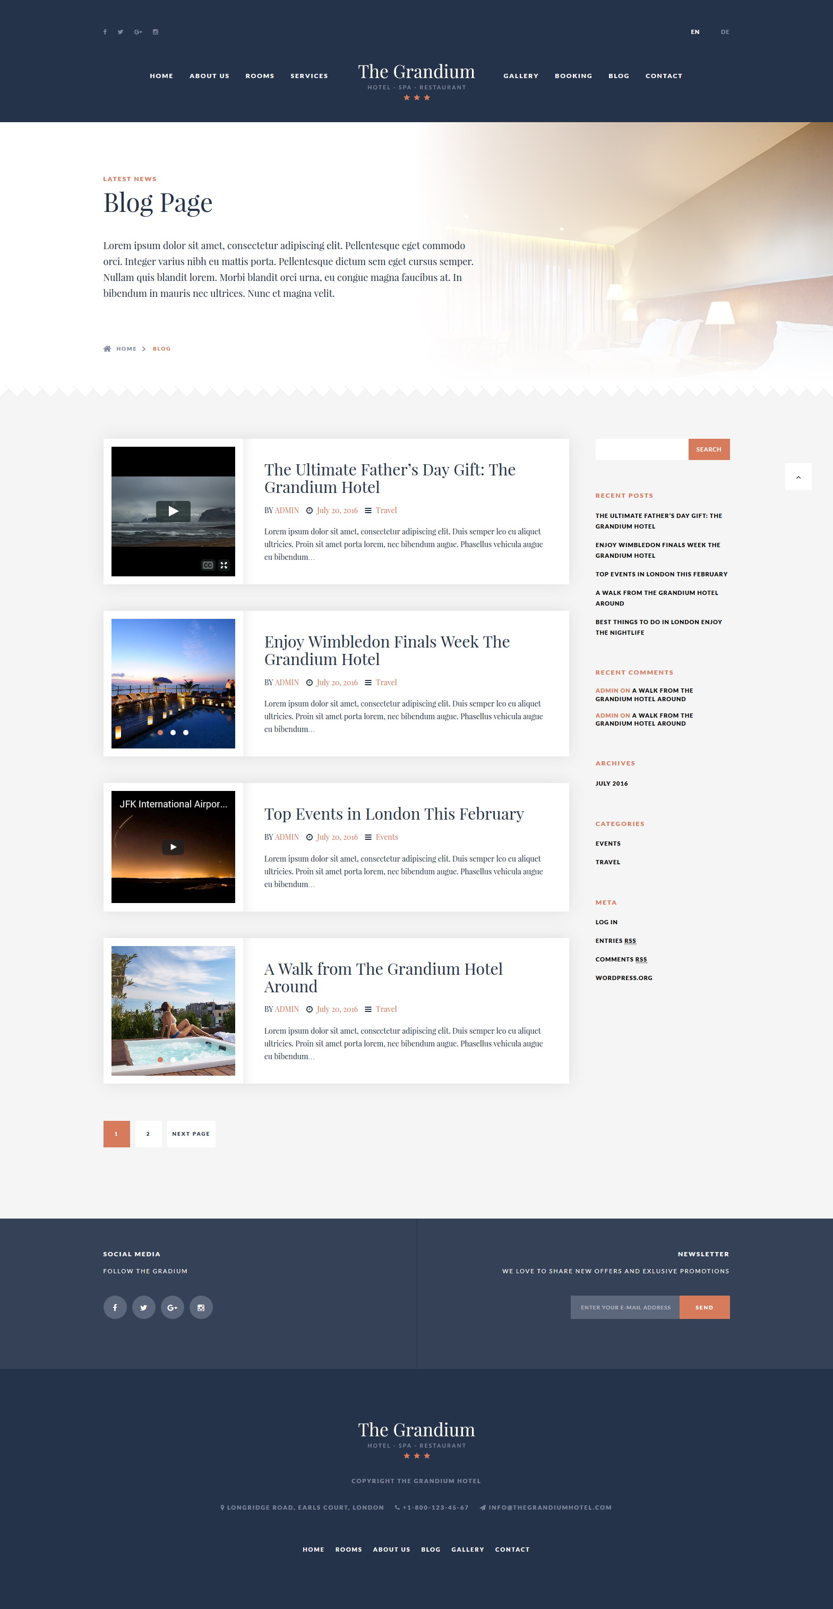Go to pagination page 1
Viewport: 833px width, 1609px height.
coord(116,1134)
